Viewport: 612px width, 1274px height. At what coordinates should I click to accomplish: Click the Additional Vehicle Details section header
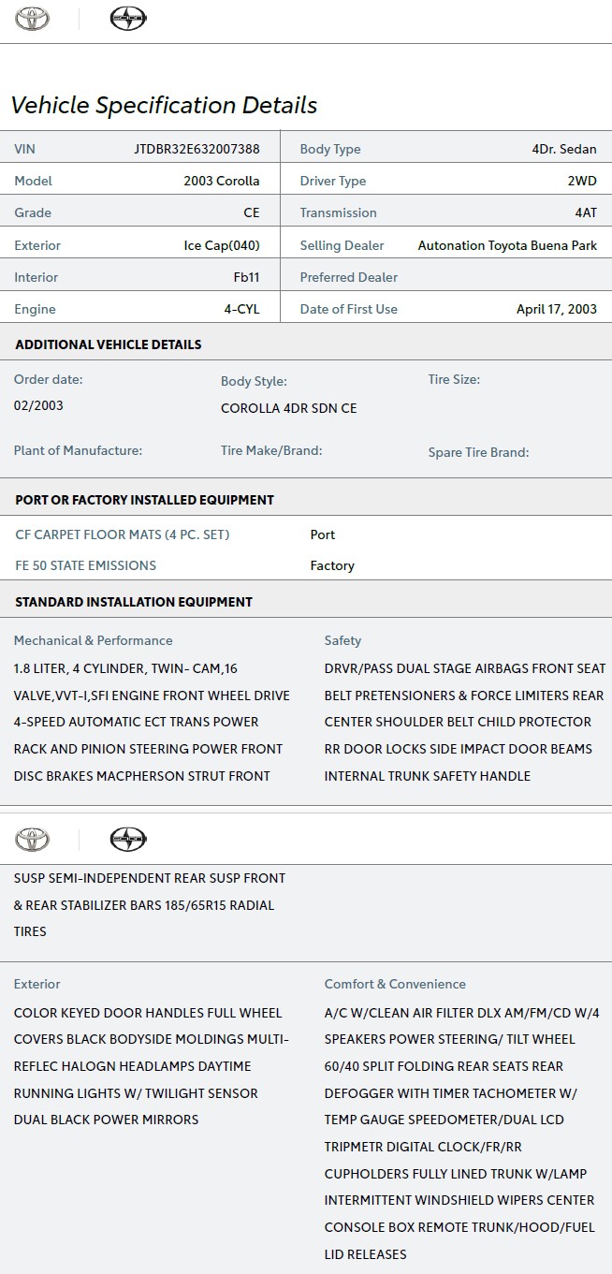click(x=108, y=344)
